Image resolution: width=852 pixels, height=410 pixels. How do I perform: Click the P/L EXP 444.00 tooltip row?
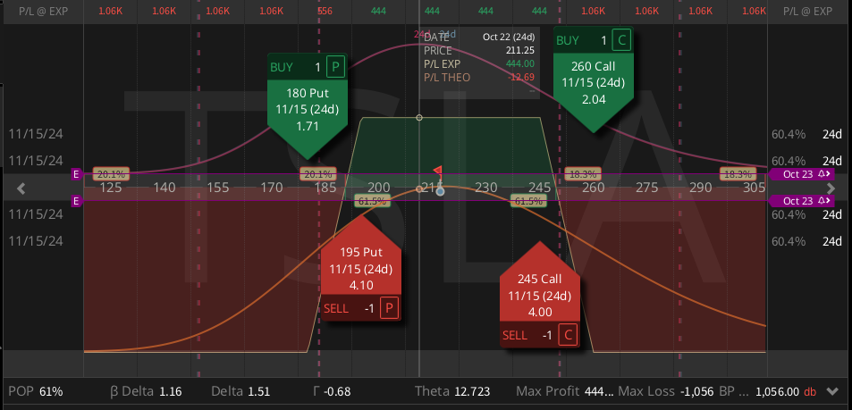[x=479, y=64]
